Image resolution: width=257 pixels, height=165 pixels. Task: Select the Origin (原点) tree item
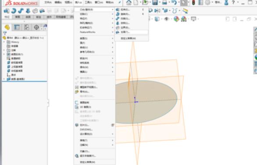coord(11,75)
